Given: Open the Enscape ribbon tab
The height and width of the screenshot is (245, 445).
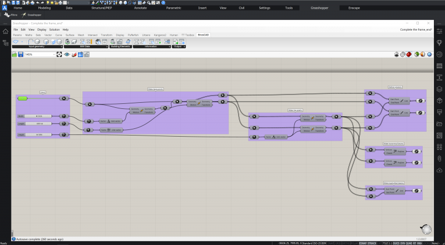Looking at the screenshot, I should pos(354,8).
